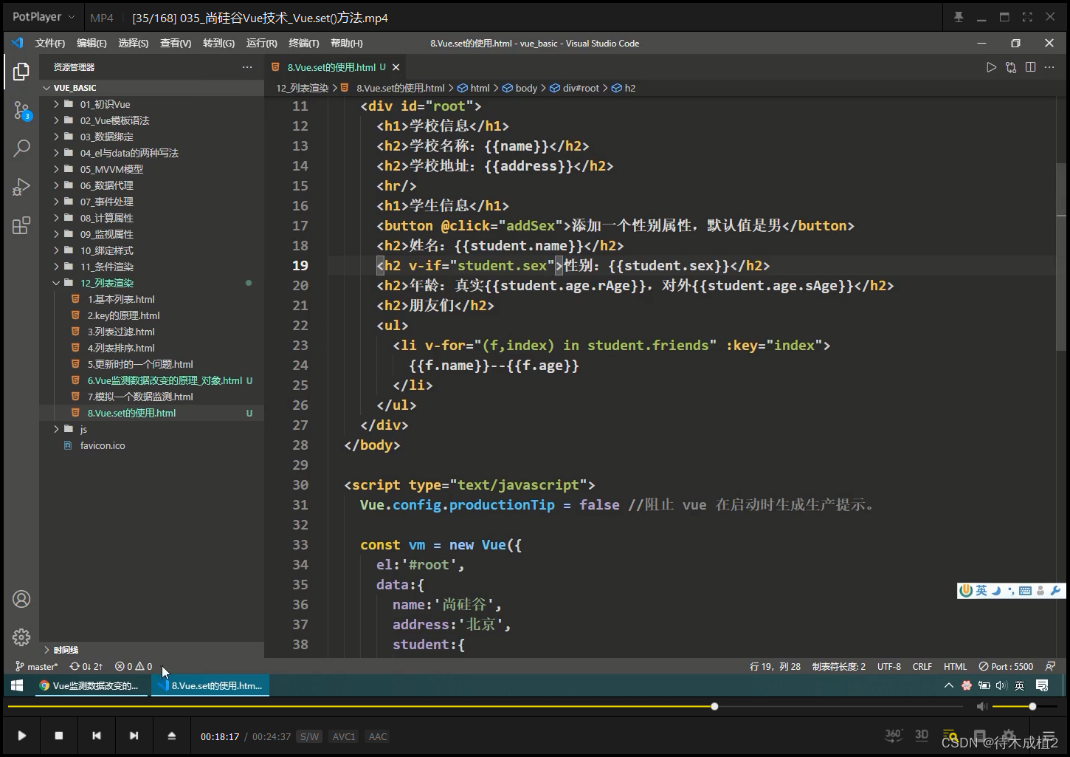
Task: Toggle 3D video mode
Action: click(922, 735)
